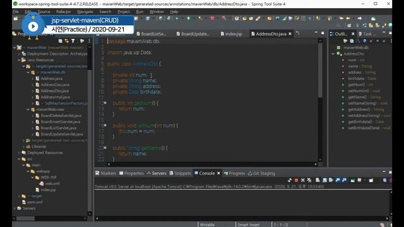This screenshot has height=227, width=404.
Task: Click Project Explorer horizontal scrollbar thumb
Action: pos(25,218)
